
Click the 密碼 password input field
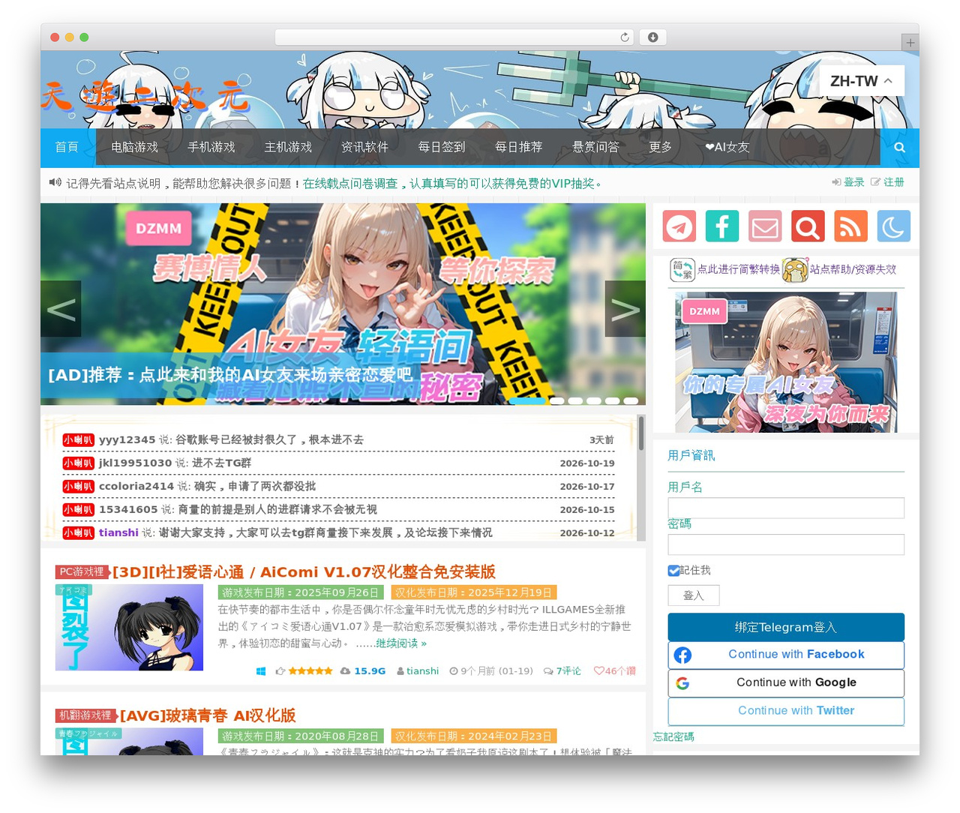pyautogui.click(x=786, y=544)
